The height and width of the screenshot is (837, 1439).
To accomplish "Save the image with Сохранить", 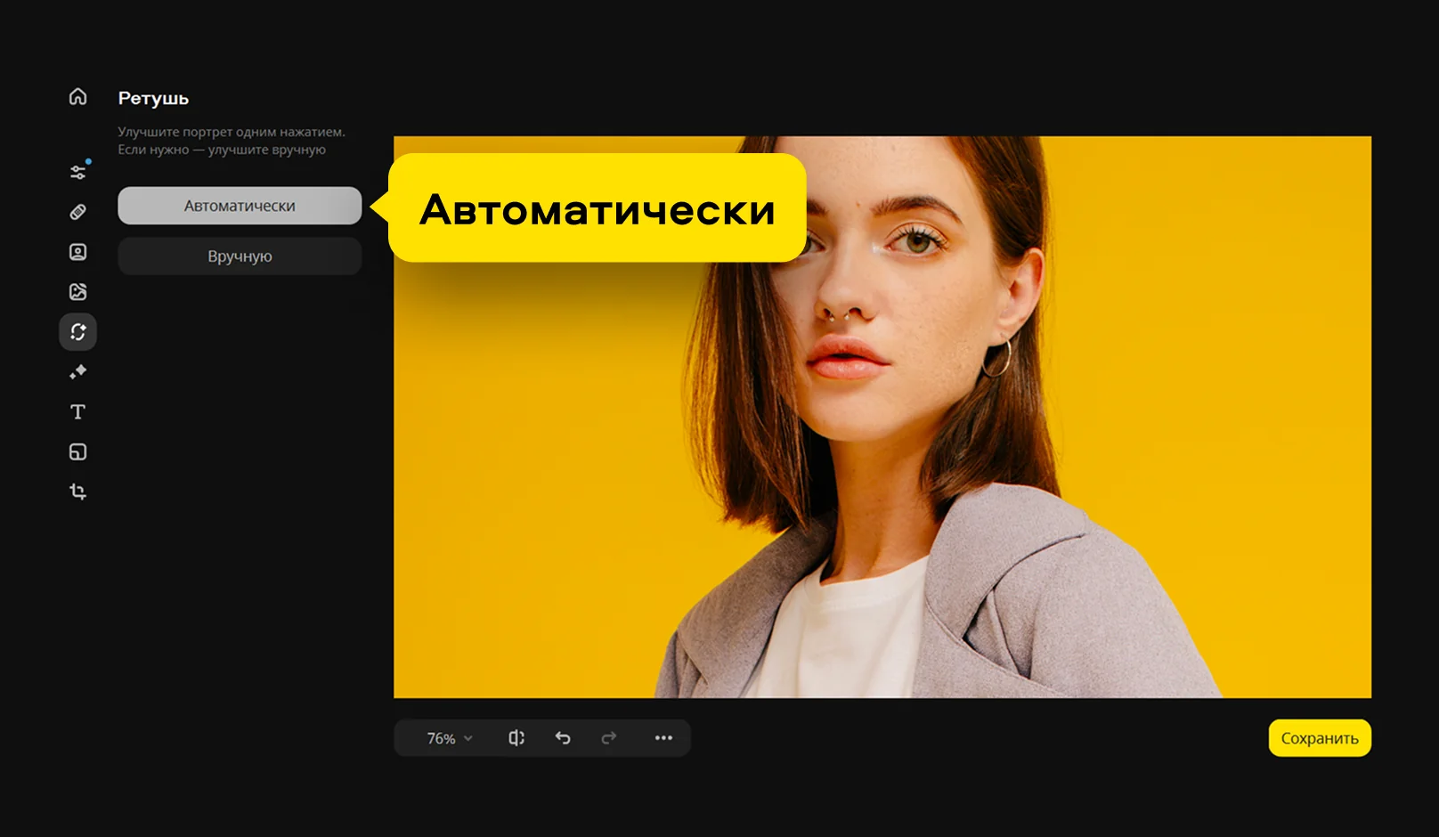I will point(1319,738).
